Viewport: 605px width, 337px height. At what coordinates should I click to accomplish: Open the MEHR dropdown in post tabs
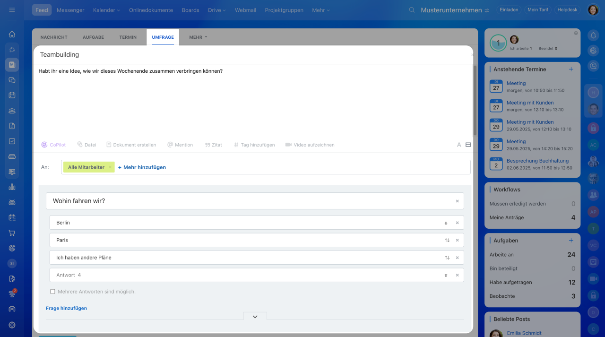198,37
